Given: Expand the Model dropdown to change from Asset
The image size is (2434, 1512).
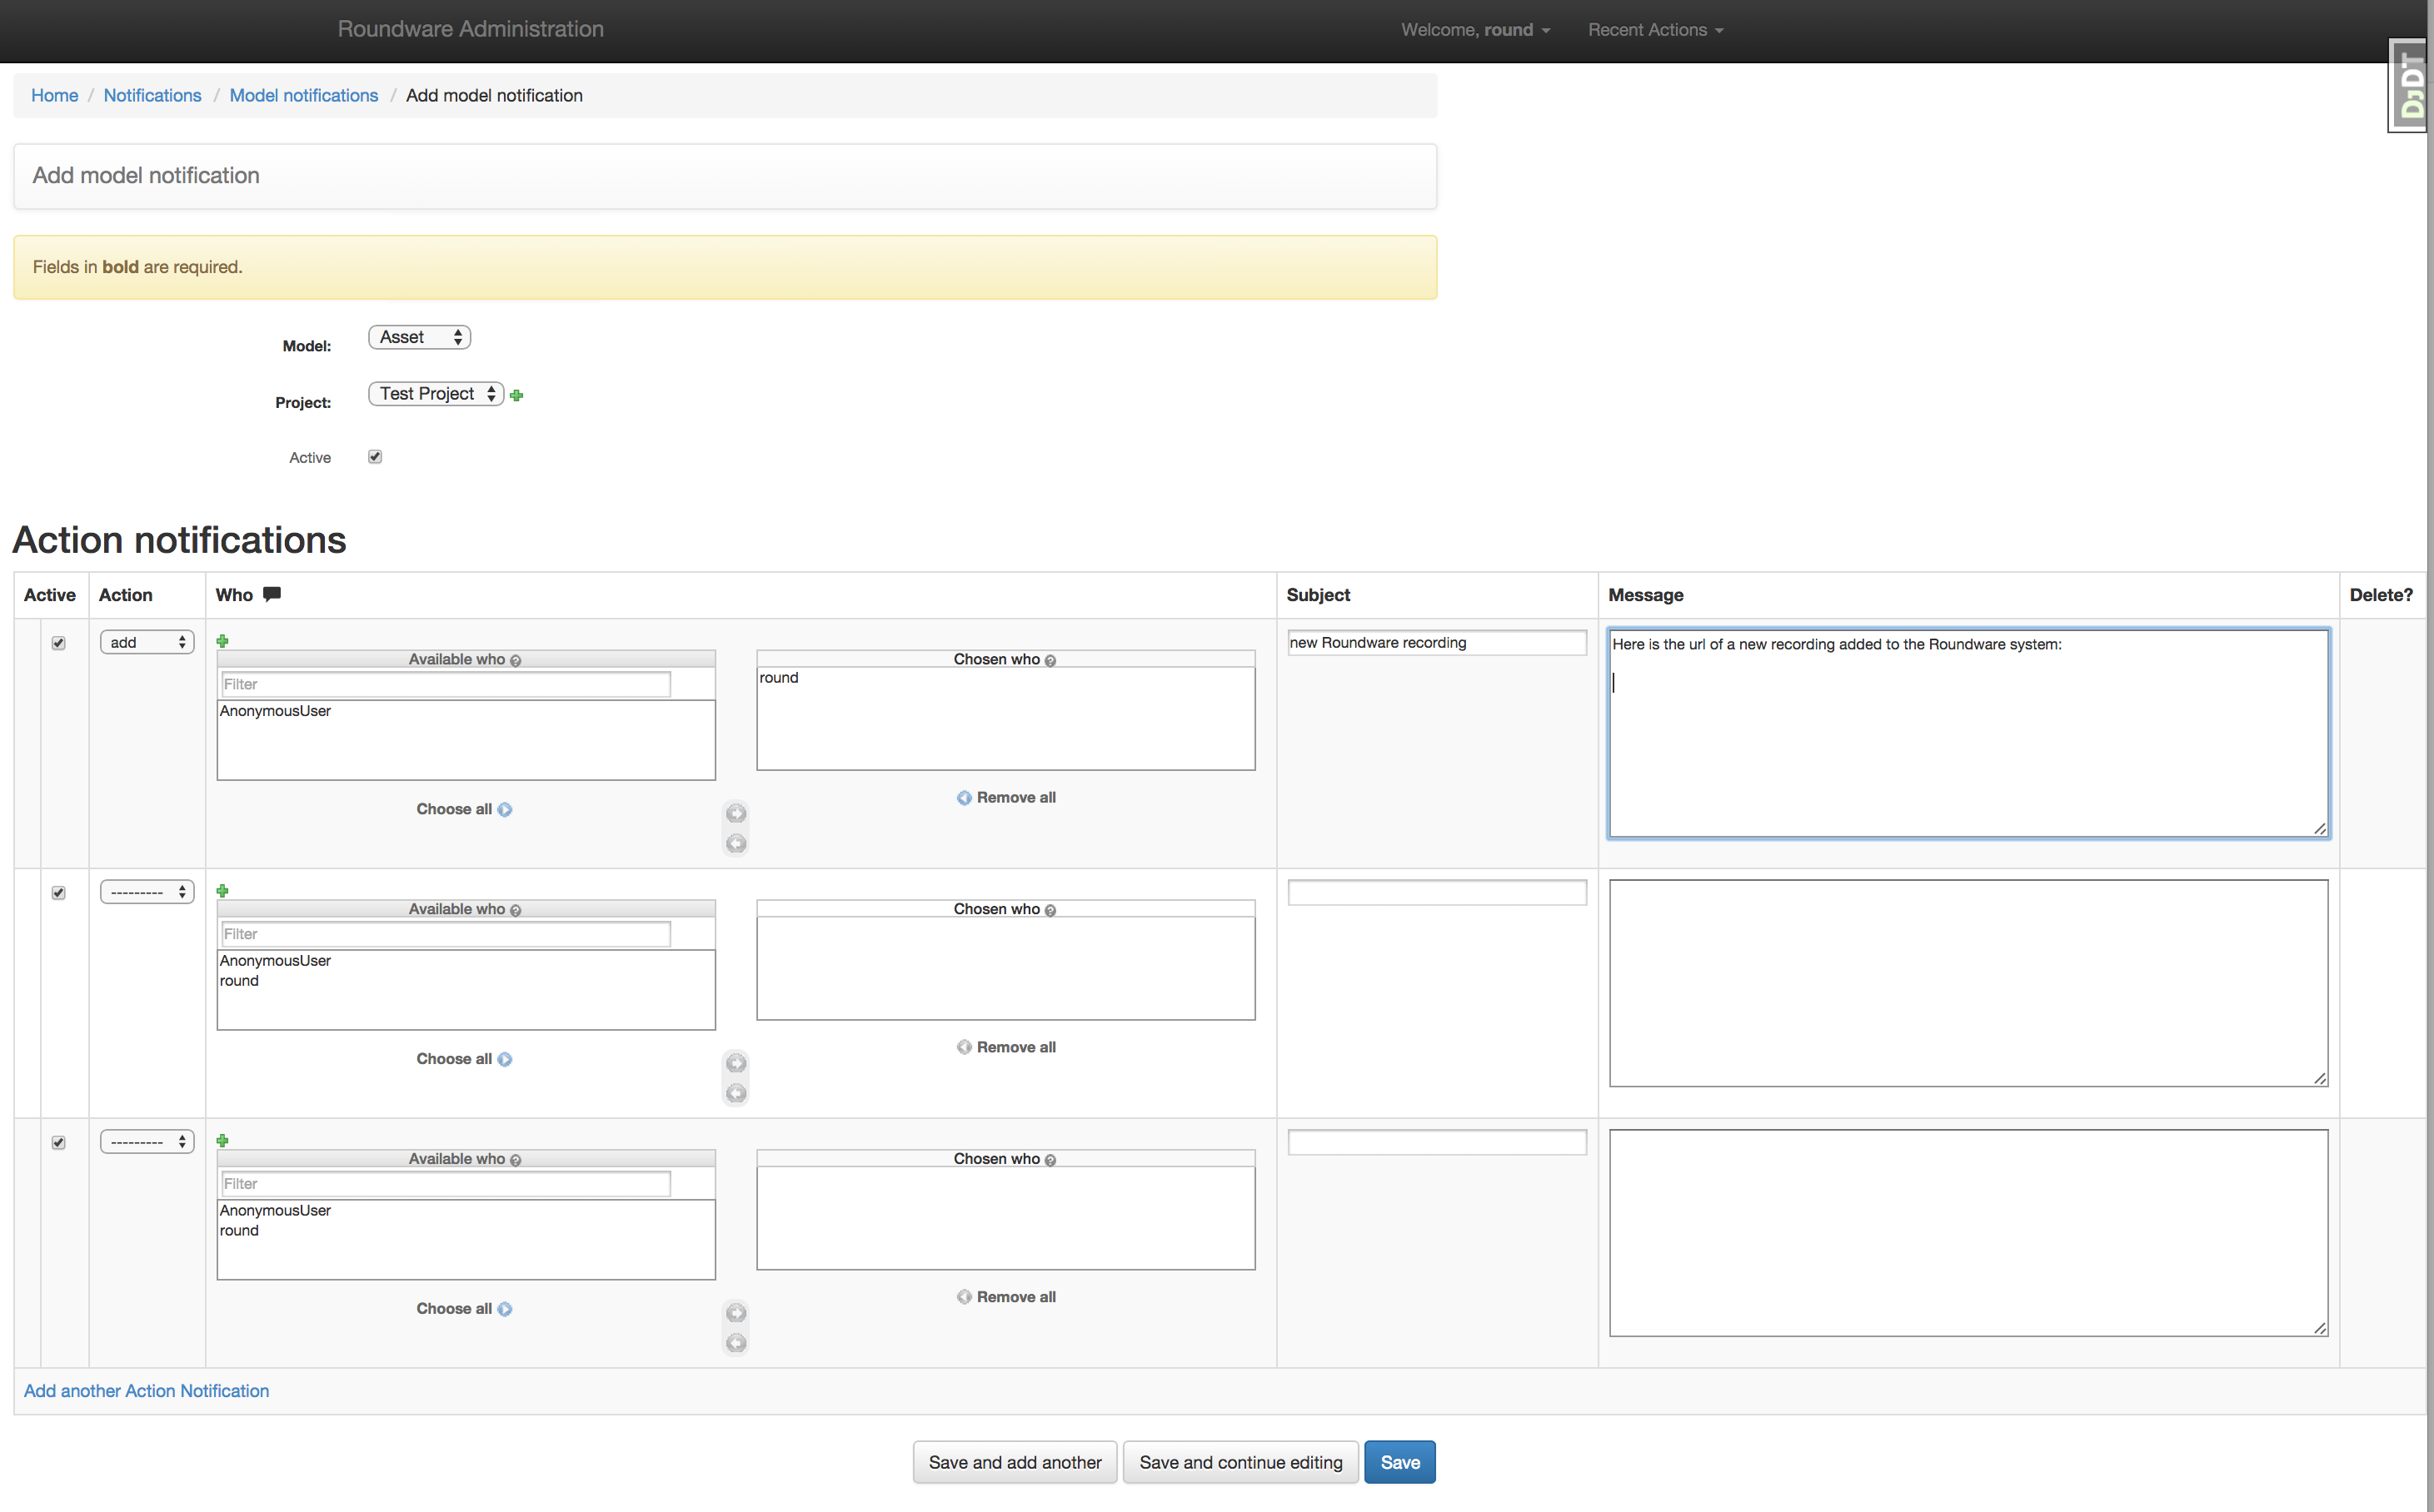Looking at the screenshot, I should (x=418, y=336).
